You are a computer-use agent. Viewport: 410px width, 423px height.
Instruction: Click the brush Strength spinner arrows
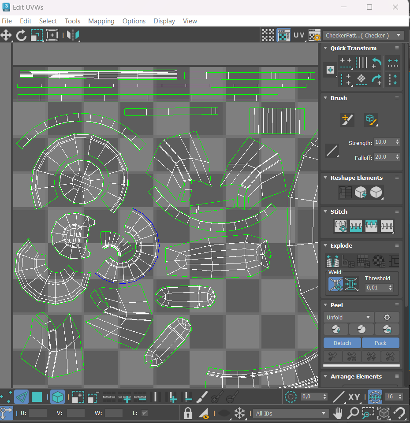point(397,142)
